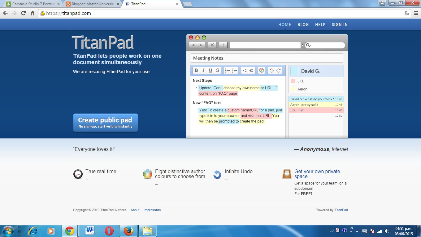This screenshot has width=421, height=237.
Task: Click the Infinite Undo arrow icon
Action: (217, 174)
